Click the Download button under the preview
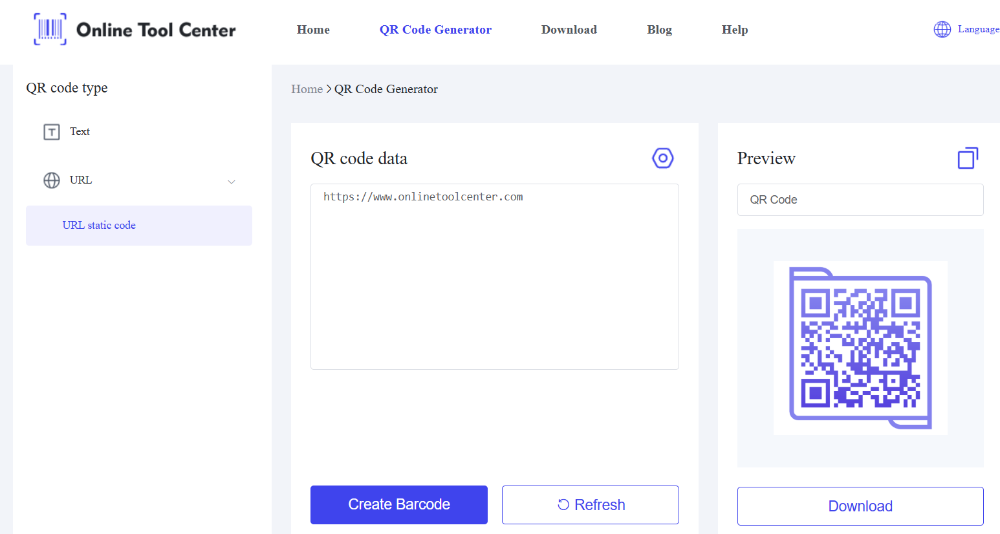This screenshot has height=534, width=1000. pos(860,506)
